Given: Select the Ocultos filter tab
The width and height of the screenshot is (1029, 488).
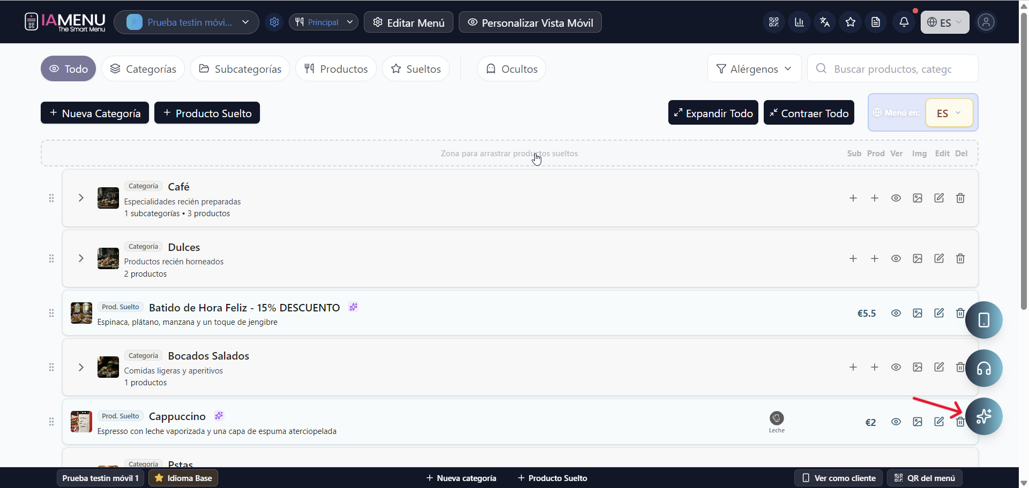Looking at the screenshot, I should point(511,69).
